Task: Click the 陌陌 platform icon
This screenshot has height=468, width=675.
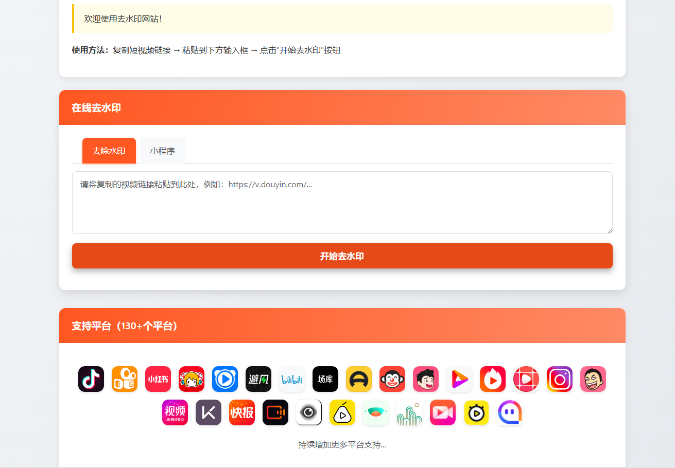Action: pos(510,412)
